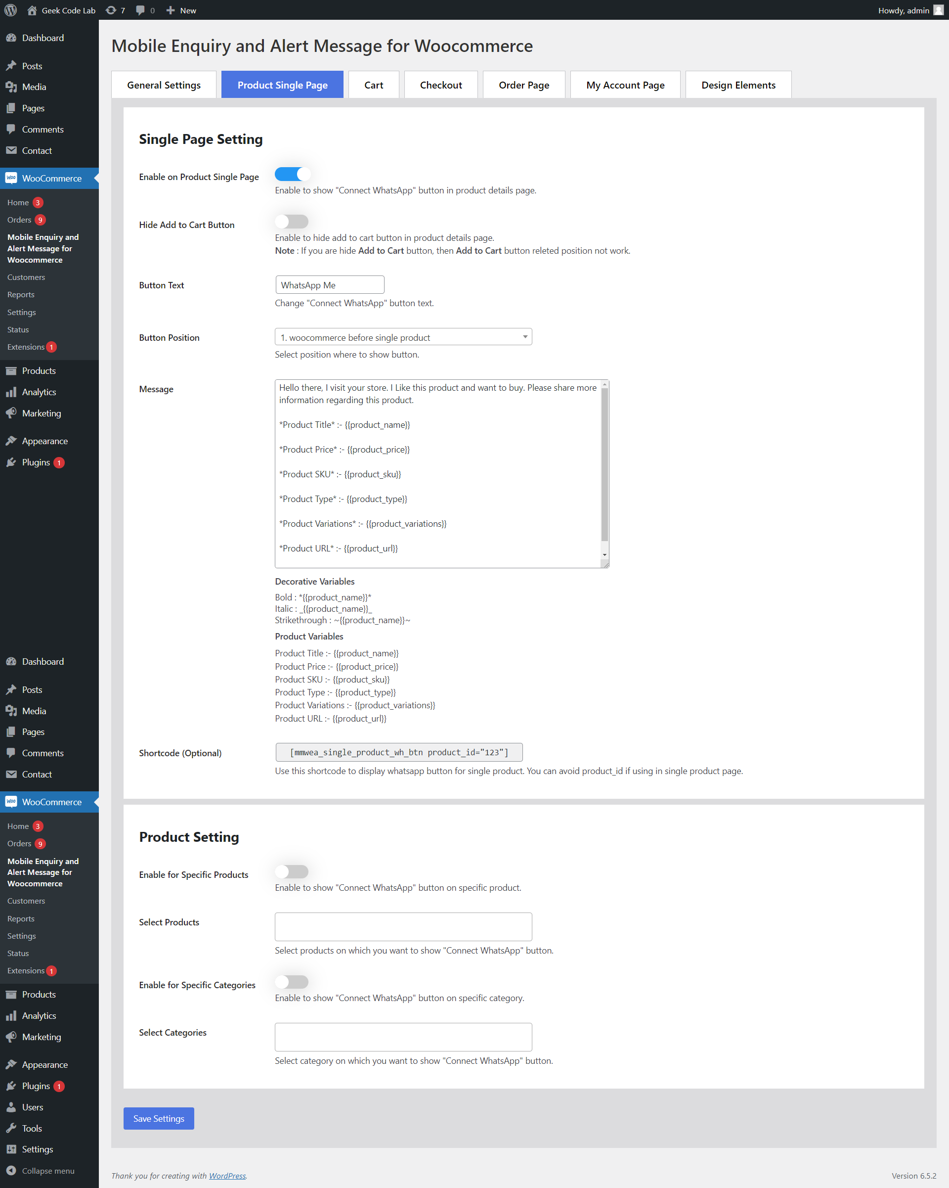949x1188 pixels.
Task: Click the Analytics bar chart icon in the upper sidebar menu
Action: pos(11,392)
